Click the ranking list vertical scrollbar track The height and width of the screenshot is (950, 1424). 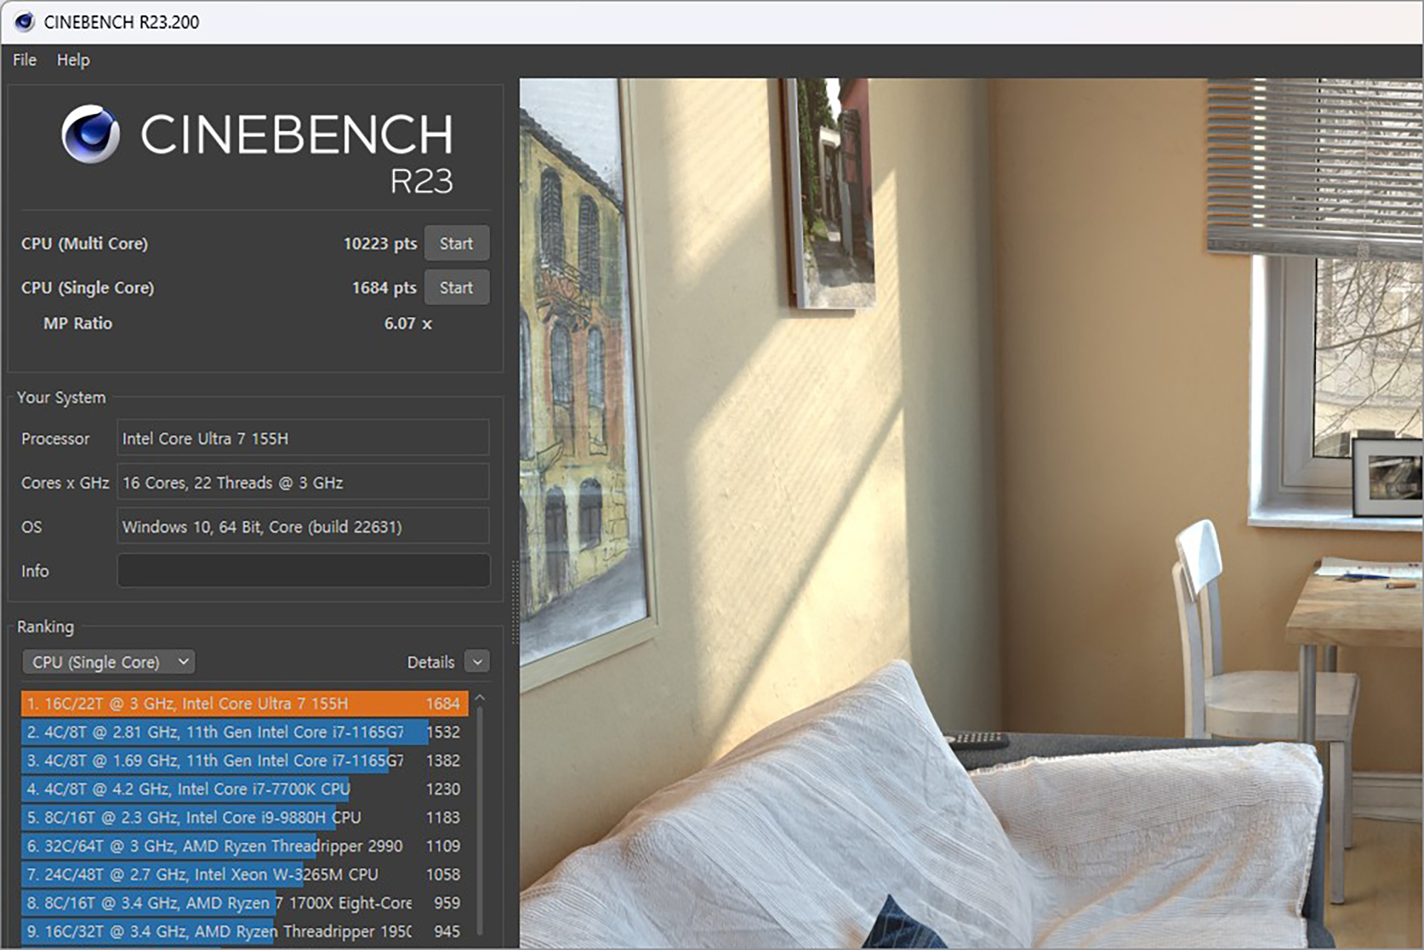pyautogui.click(x=480, y=819)
